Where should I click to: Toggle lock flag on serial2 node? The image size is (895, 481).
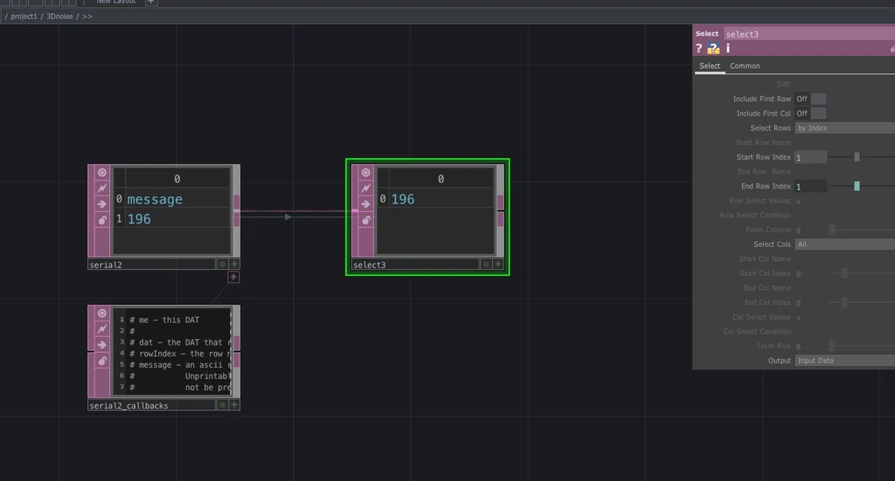[x=102, y=220]
